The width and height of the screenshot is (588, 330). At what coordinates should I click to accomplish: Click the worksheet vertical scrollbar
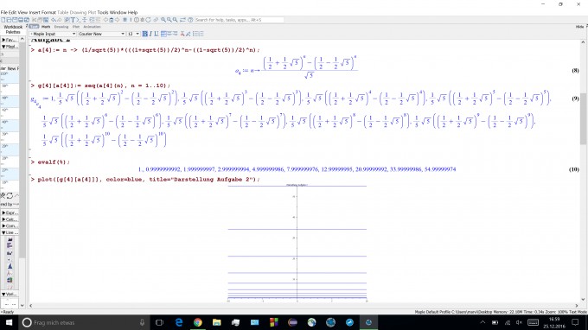pyautogui.click(x=583, y=118)
